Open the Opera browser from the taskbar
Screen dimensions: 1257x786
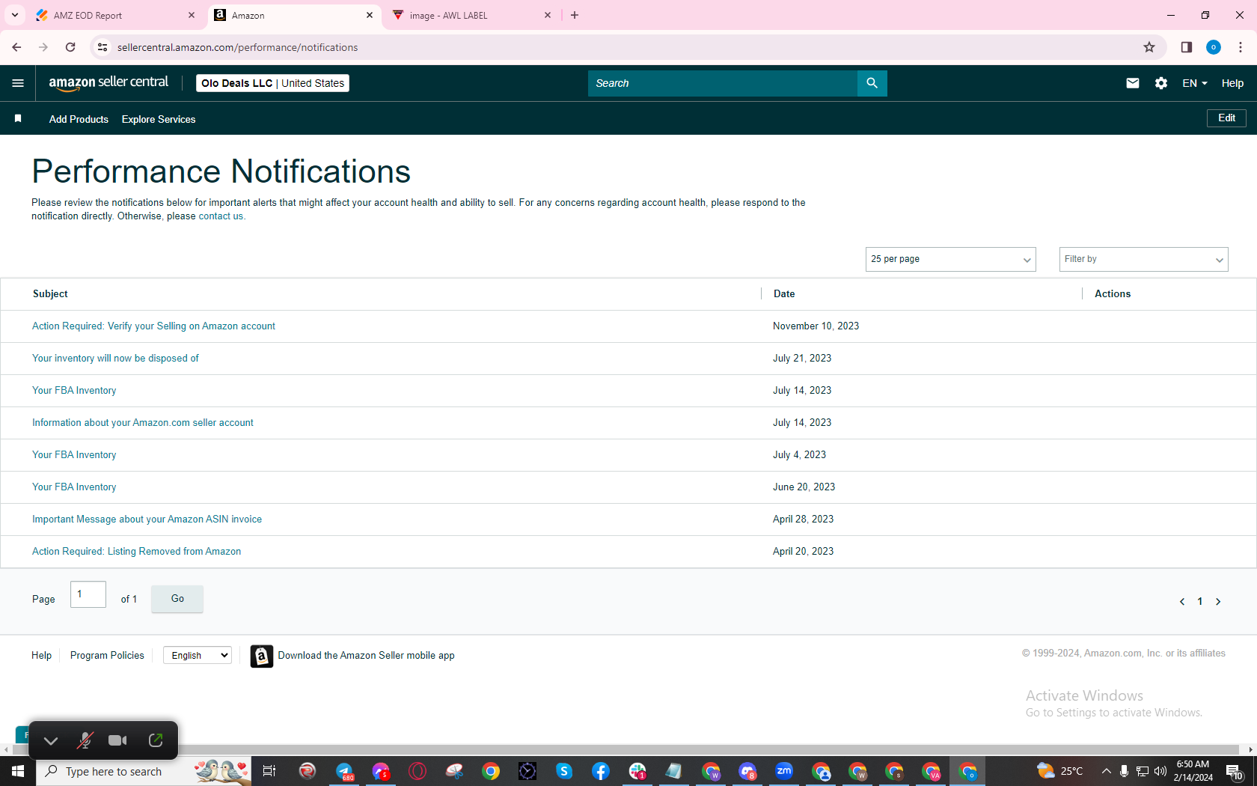[x=418, y=771]
